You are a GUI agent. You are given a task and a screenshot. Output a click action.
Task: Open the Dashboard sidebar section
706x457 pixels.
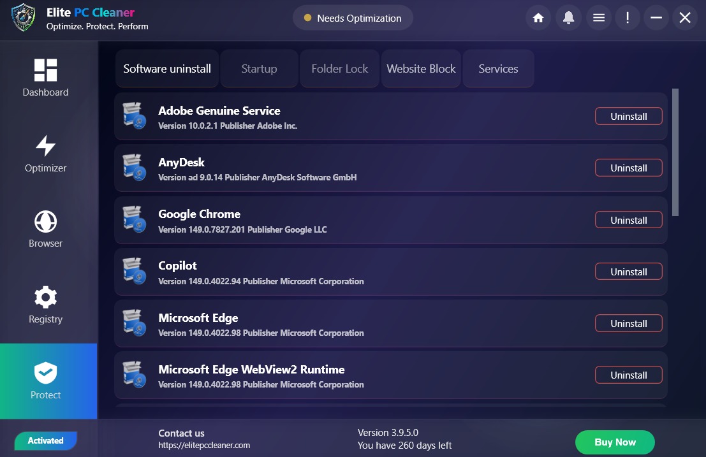(45, 78)
